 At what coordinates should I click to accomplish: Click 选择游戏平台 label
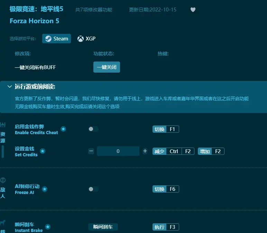[23, 39]
